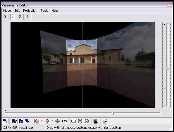The image size is (174, 132).
Task: Toggle all-images blue squares mode icon
Action: click(x=21, y=121)
